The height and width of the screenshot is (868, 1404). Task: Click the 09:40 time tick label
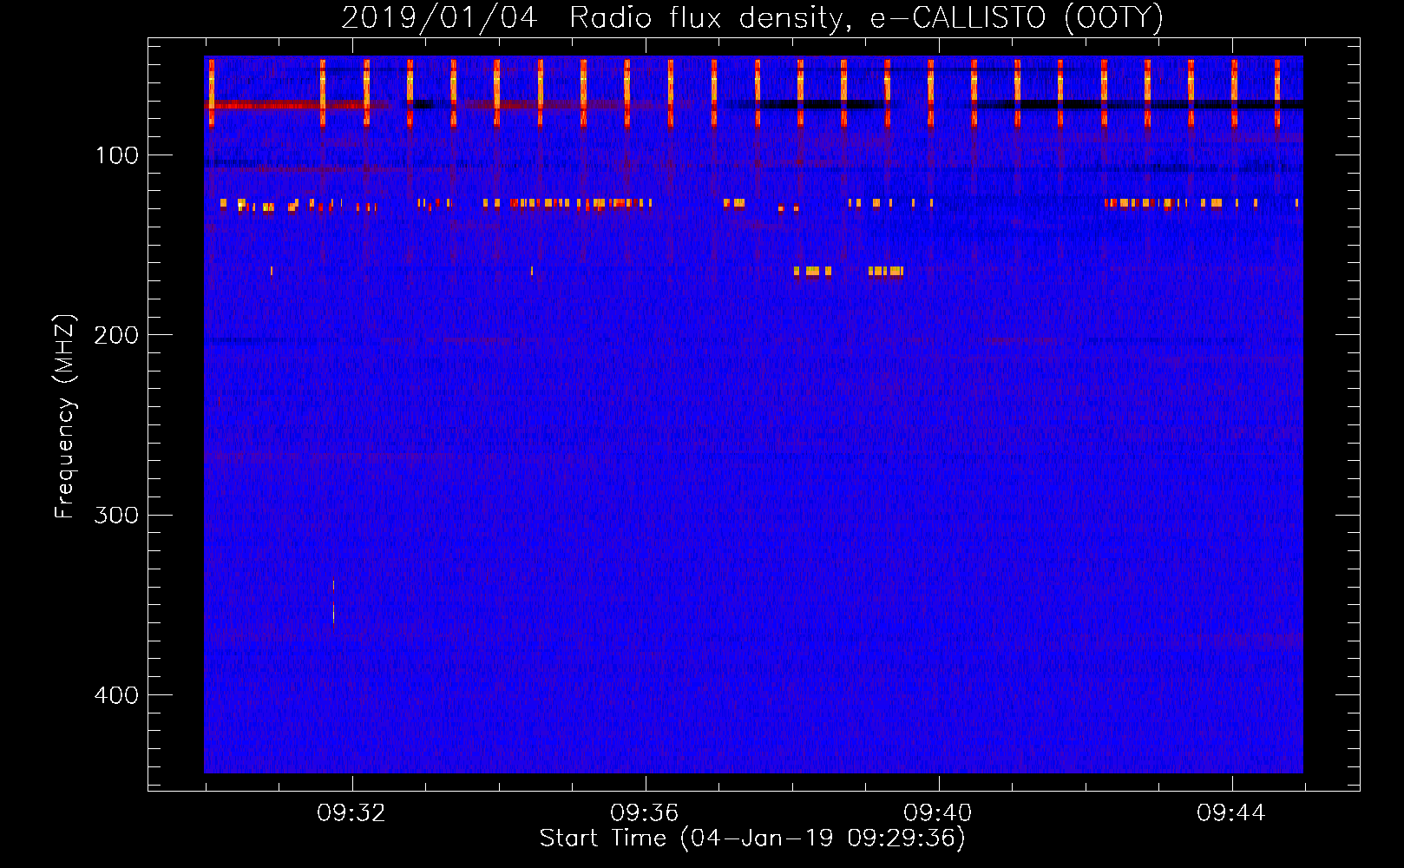point(938,813)
